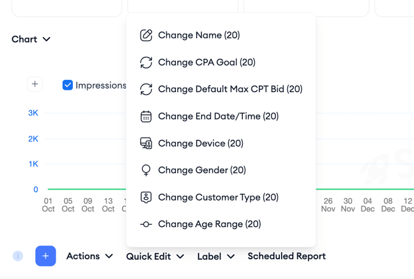Click the plus button to add chart metric
This screenshot has width=414, height=279.
coord(35,84)
